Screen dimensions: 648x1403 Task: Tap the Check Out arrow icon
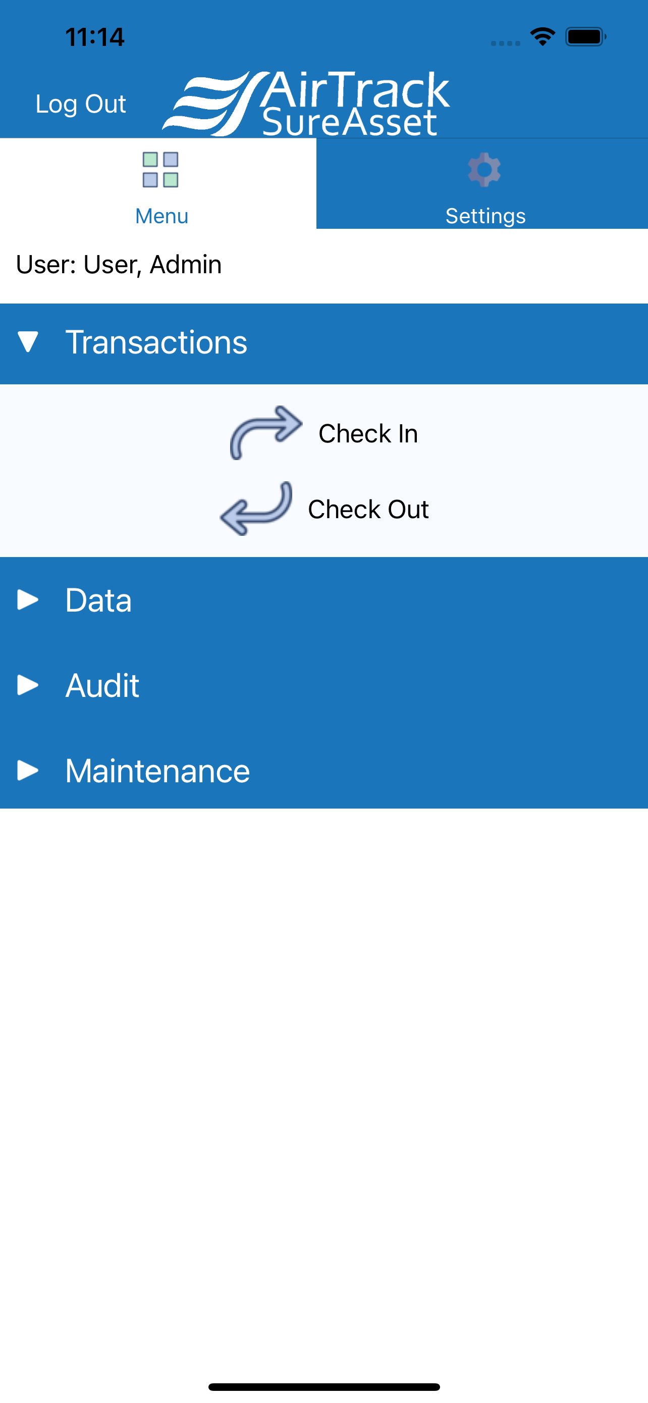click(x=256, y=509)
